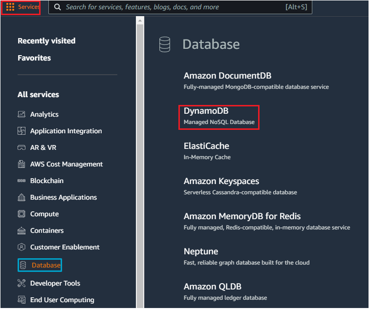Click the AWS services search field
Viewport: 370px width, 309px height.
tap(171, 7)
